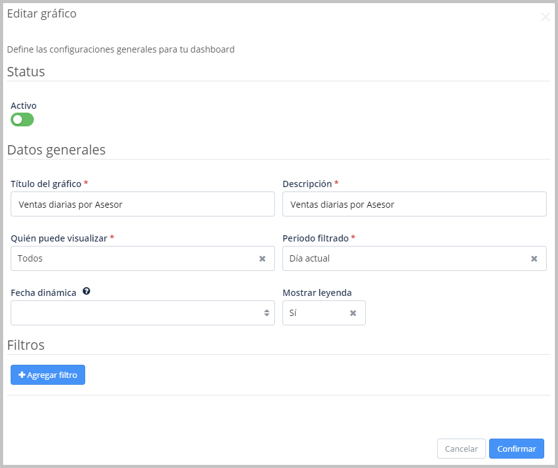
Task: Click Cancelar to discard changes
Action: coord(461,449)
